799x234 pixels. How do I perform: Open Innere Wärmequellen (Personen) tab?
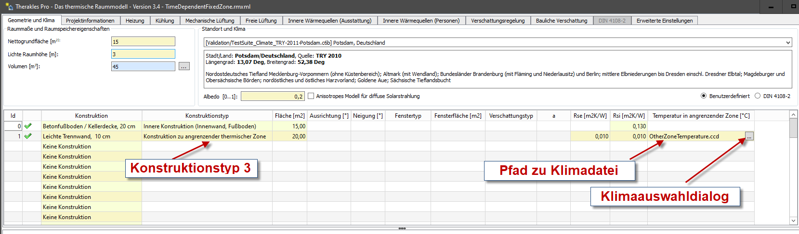[421, 21]
